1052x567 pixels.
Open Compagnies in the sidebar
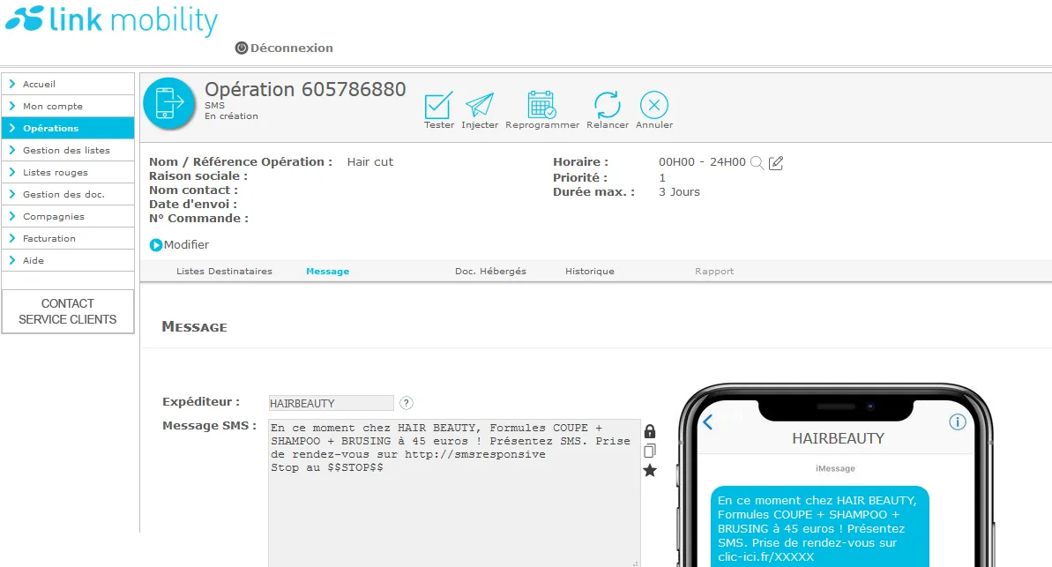coord(68,216)
